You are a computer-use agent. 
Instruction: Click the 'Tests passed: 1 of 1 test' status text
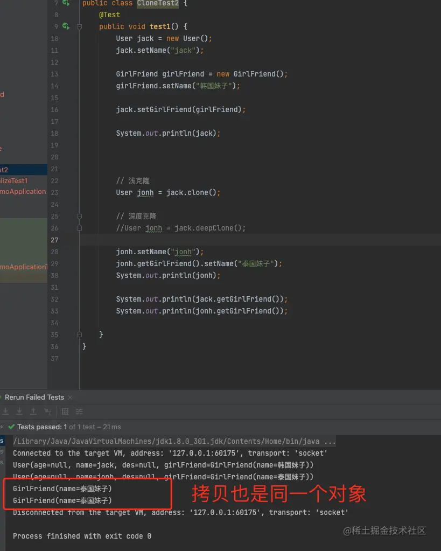click(x=56, y=427)
